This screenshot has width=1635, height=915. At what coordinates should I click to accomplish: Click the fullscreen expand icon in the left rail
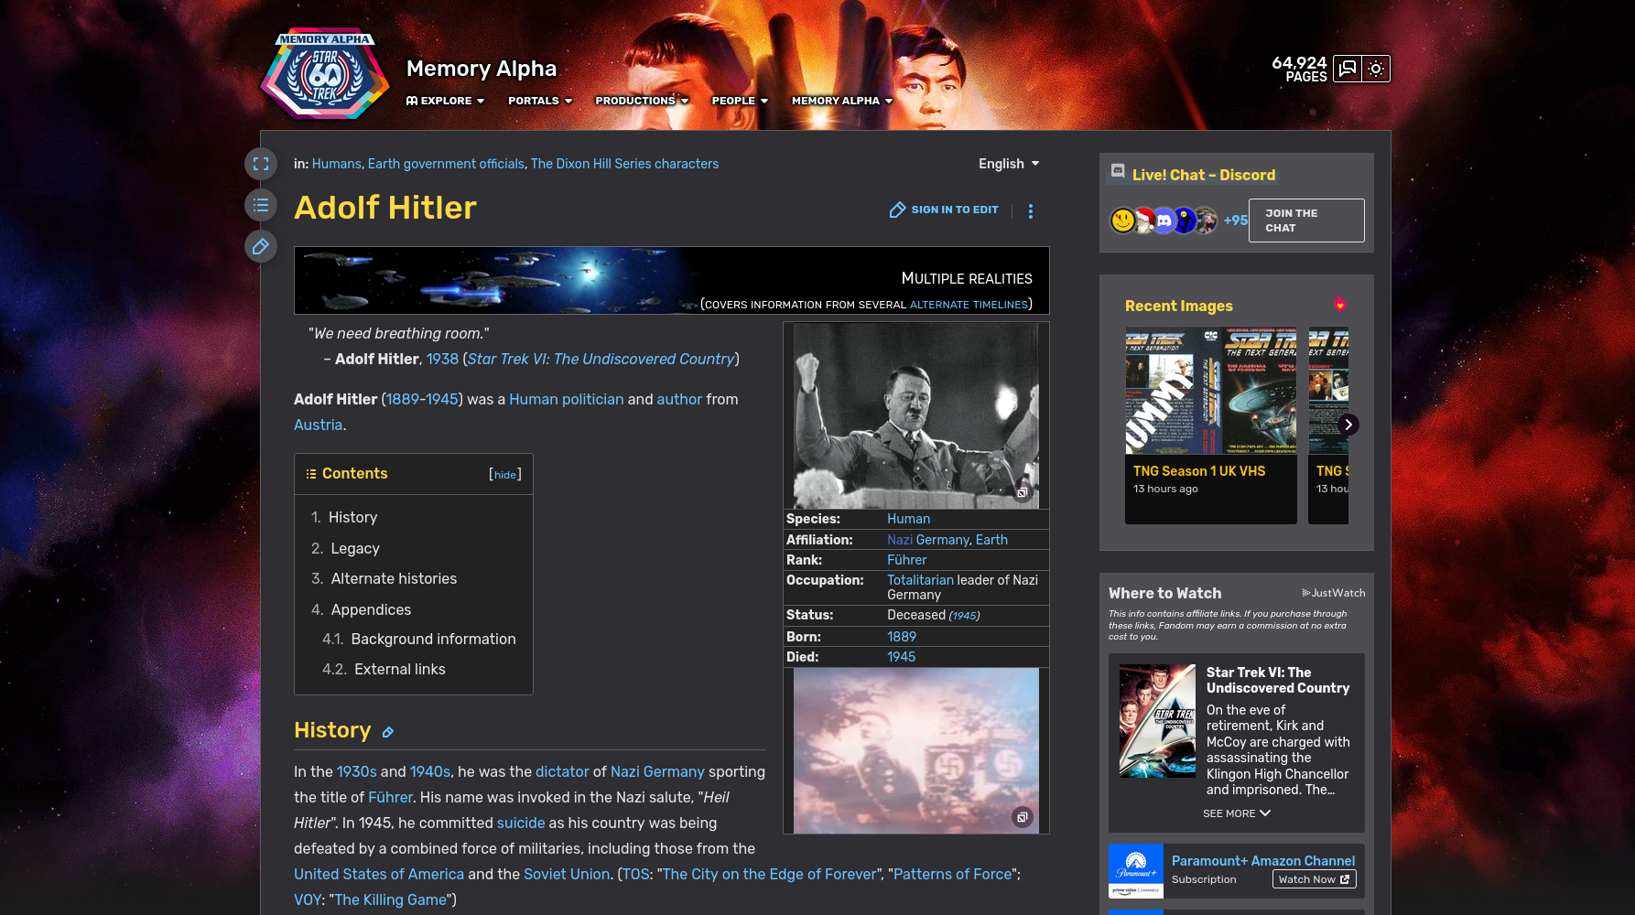point(261,164)
